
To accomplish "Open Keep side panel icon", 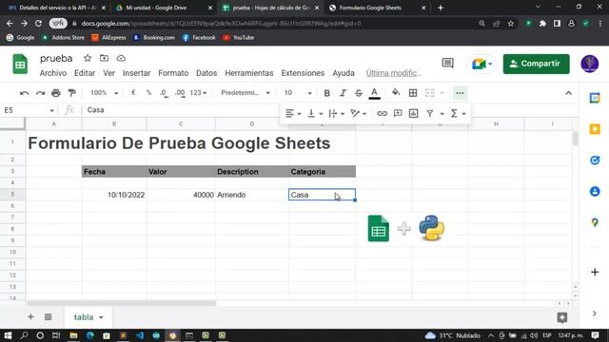I will [x=595, y=129].
